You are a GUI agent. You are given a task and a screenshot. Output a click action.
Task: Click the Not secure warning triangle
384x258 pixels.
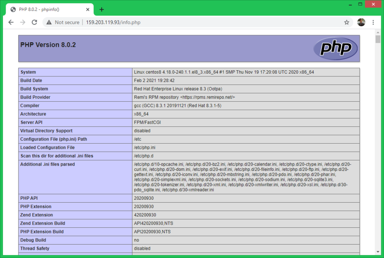(x=49, y=22)
